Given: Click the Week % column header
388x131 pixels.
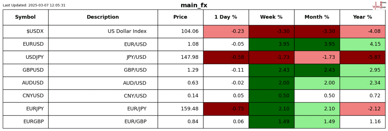Looking at the screenshot, I should pyautogui.click(x=271, y=17).
